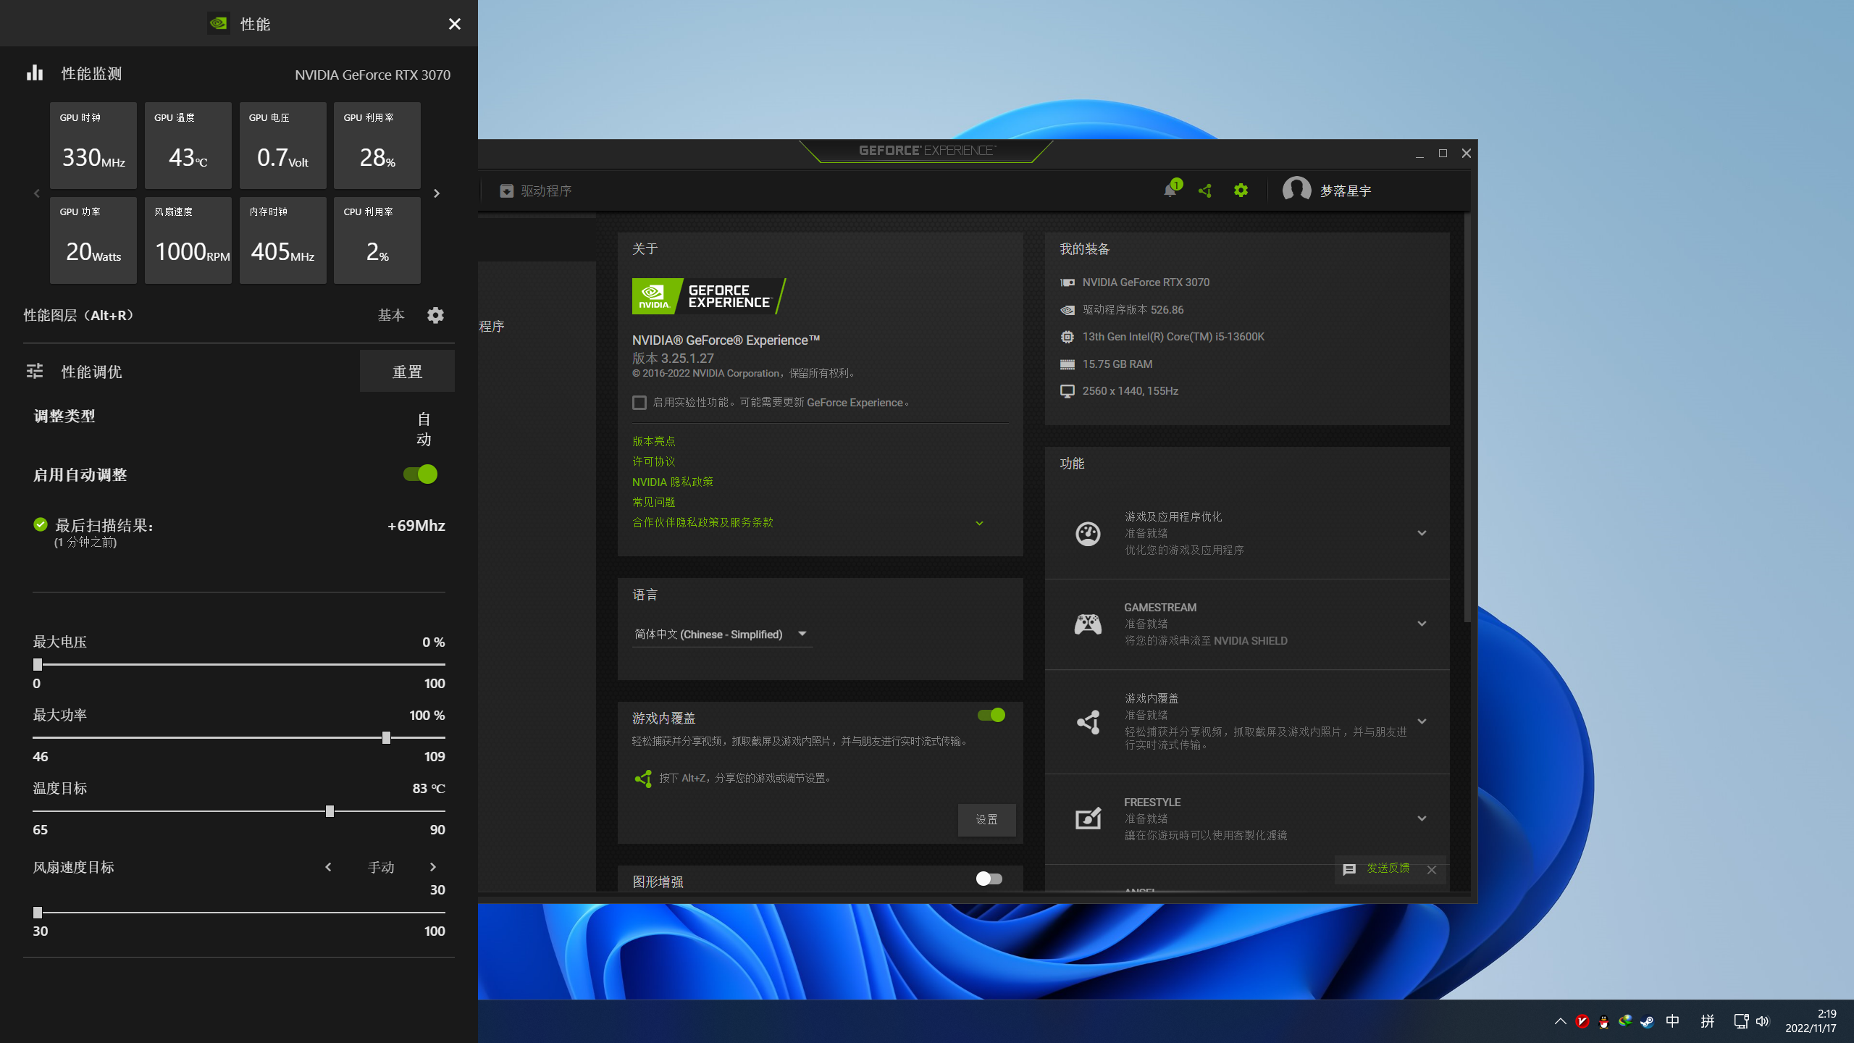This screenshot has height=1043, width=1854.
Task: Show previous monitoring stats page arrow
Action: point(37,193)
